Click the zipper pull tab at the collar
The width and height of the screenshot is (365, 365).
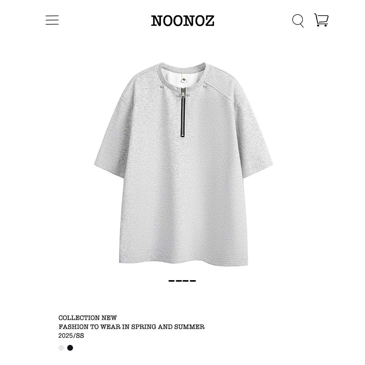coord(183,92)
